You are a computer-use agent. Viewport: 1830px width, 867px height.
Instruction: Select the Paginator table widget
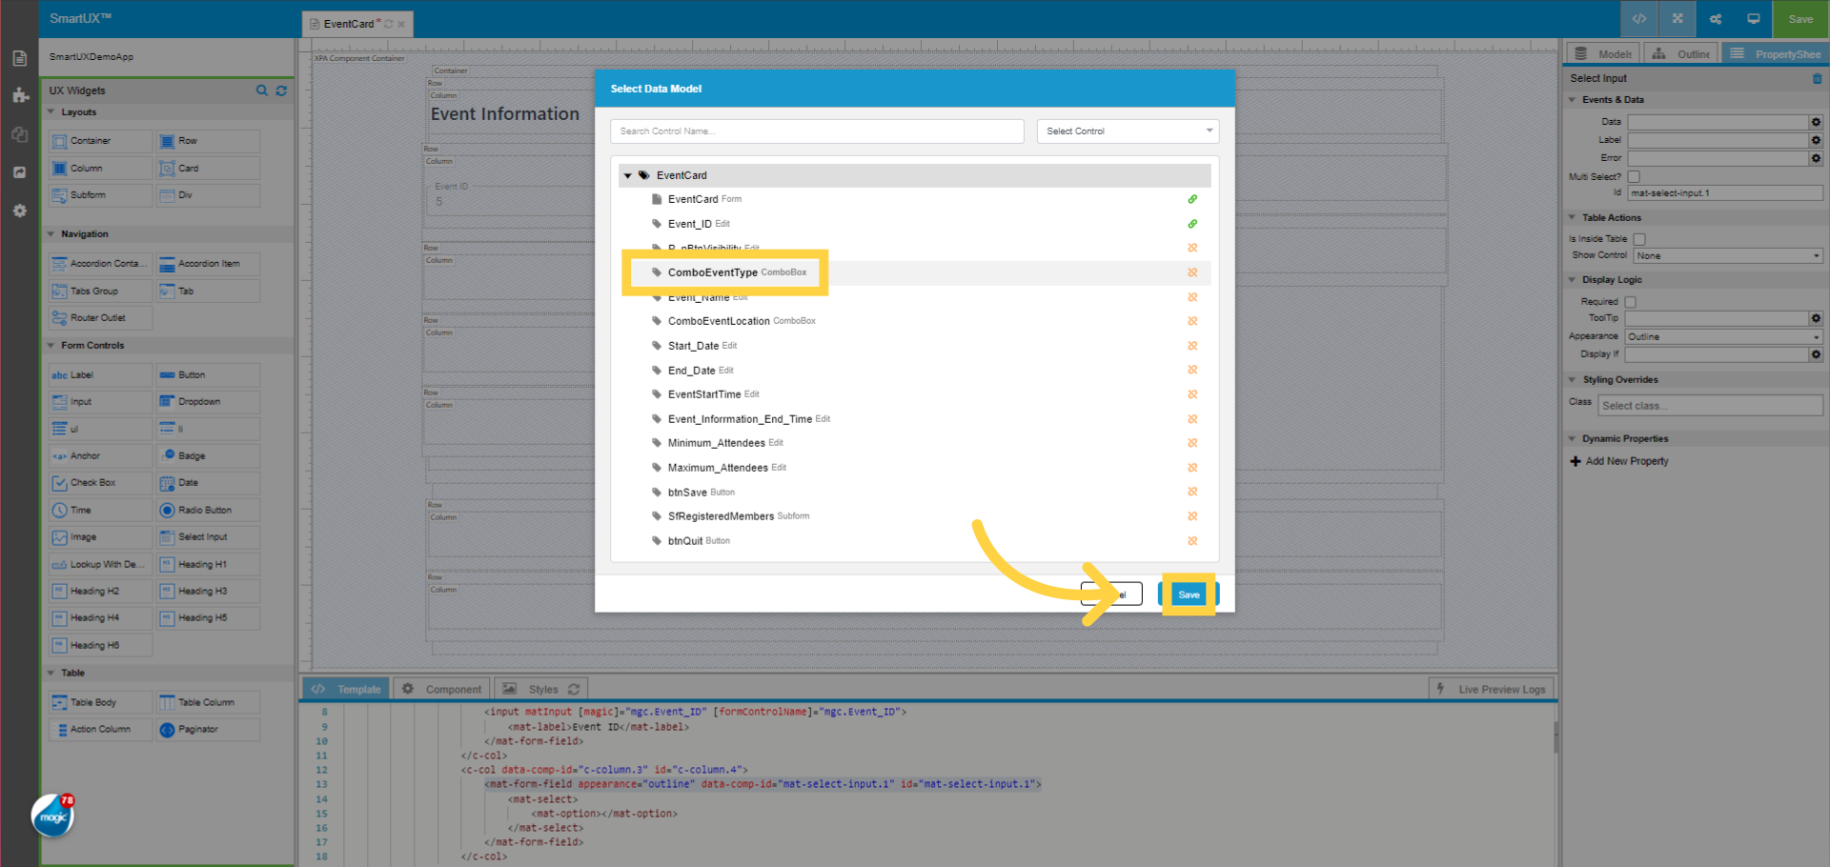pyautogui.click(x=207, y=729)
